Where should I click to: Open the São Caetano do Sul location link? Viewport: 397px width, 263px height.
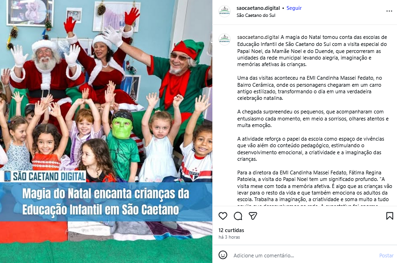tap(256, 15)
